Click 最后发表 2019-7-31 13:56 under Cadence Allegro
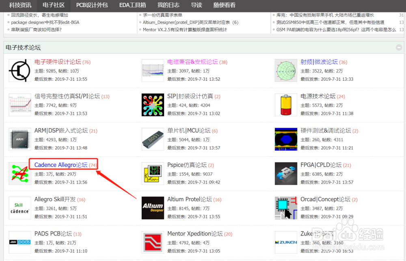Image resolution: width=406 pixels, height=261 pixels. [x=61, y=182]
